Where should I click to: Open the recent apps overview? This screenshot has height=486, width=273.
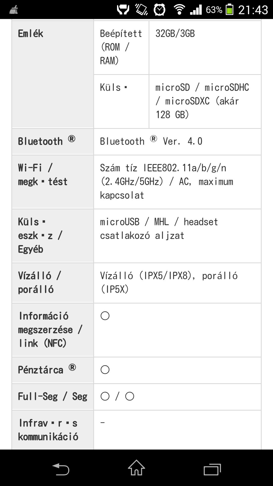click(212, 469)
